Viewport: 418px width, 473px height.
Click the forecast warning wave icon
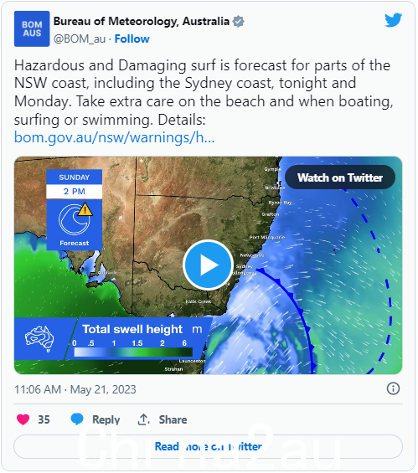[75, 220]
